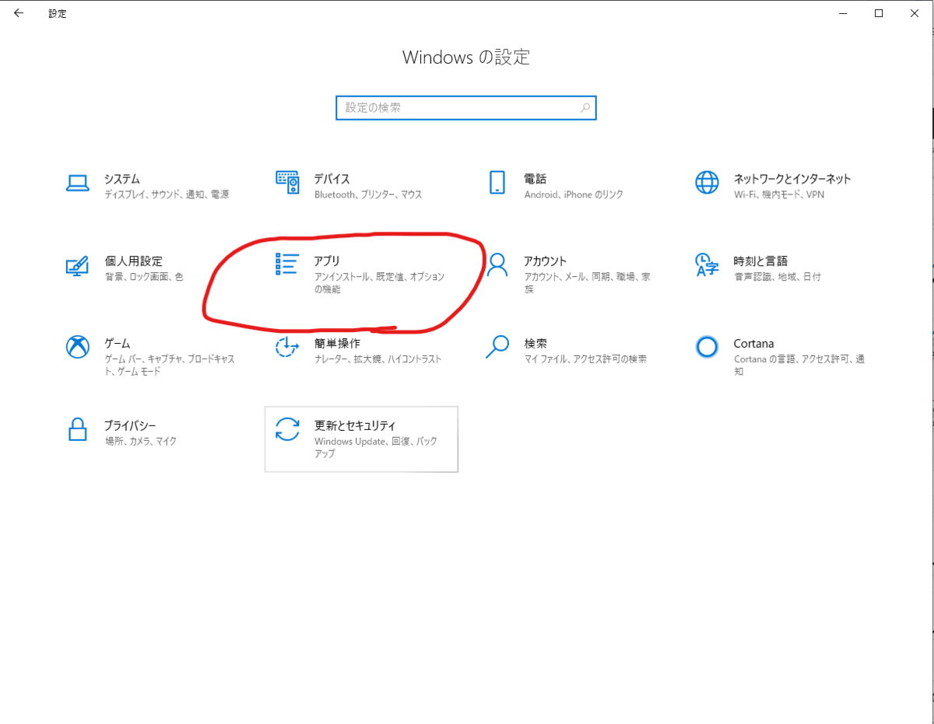Viewport: 934px width, 724px height.
Task: Click the Bluetooth、プリンター、マウス description
Action: coord(368,194)
